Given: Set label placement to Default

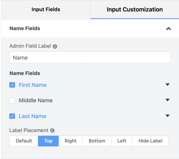Looking at the screenshot, I should tap(24, 141).
